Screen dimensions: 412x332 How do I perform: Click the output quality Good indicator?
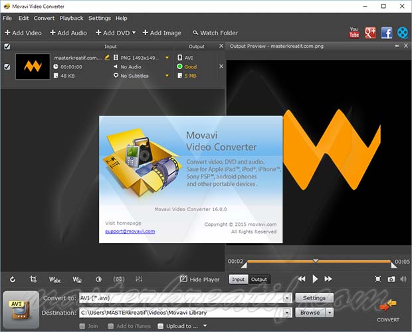point(187,66)
